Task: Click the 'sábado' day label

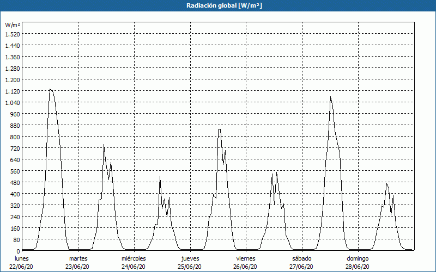Action: pyautogui.click(x=302, y=259)
